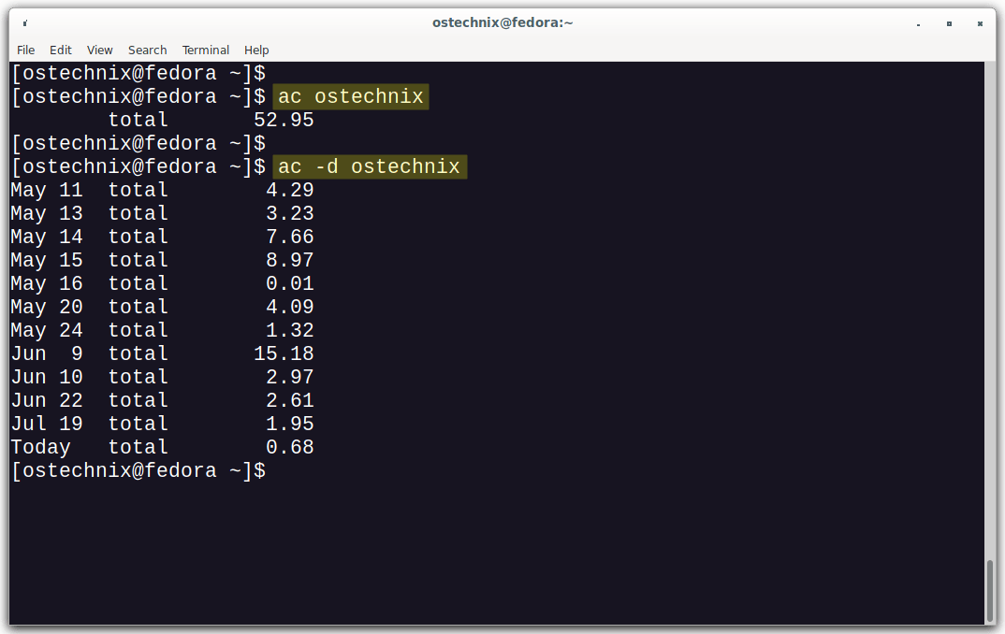Close the terminal window

click(x=980, y=22)
